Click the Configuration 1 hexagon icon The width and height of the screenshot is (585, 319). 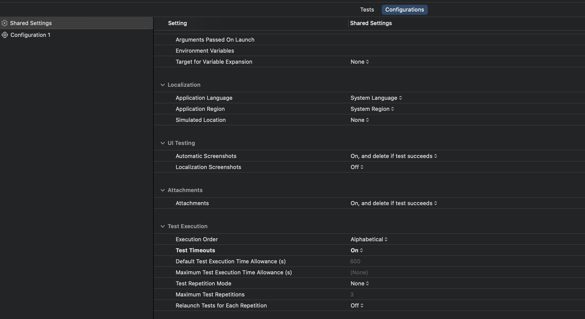pyautogui.click(x=5, y=35)
